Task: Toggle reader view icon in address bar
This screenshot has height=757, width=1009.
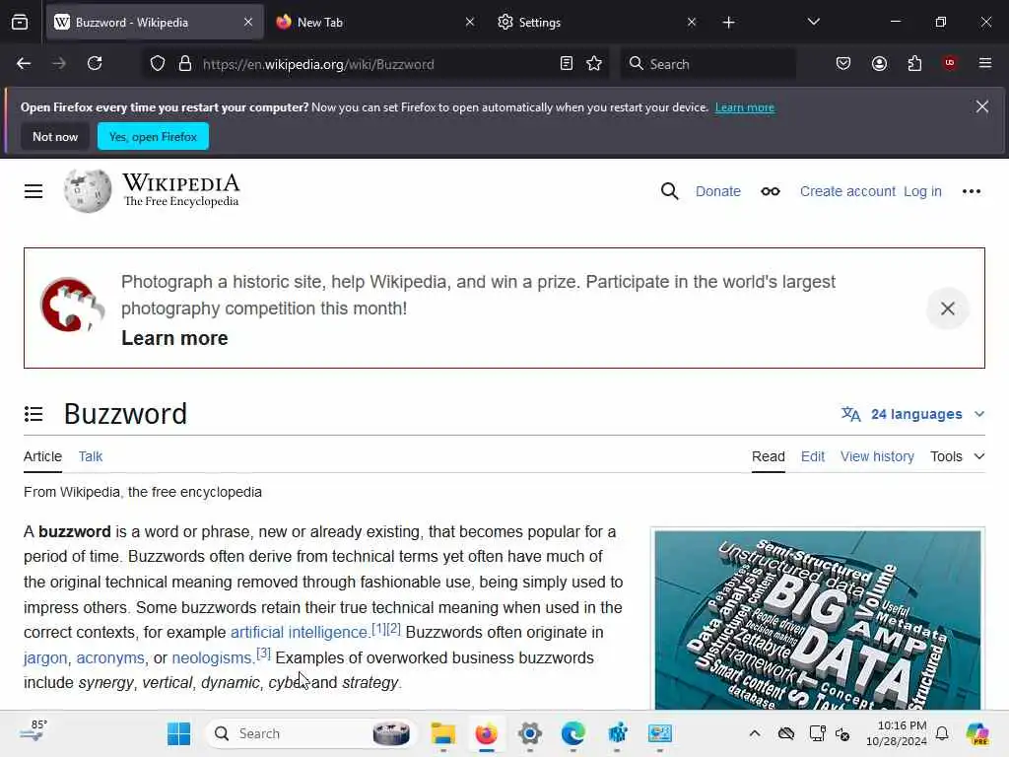Action: pyautogui.click(x=567, y=63)
